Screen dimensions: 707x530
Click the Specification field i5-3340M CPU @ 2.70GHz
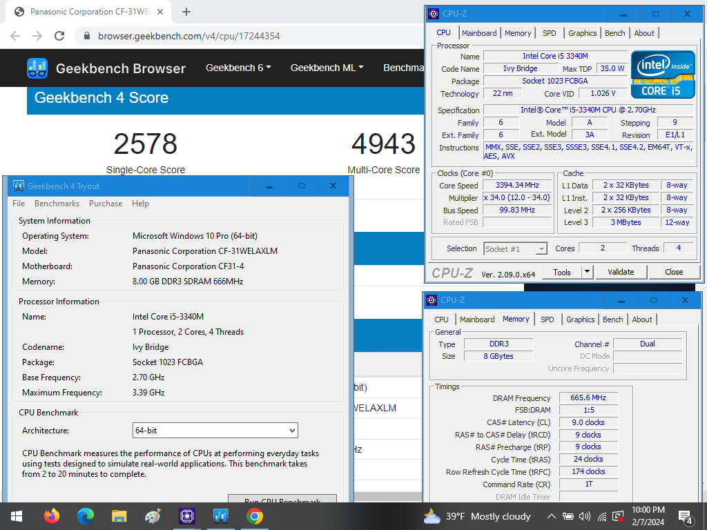pyautogui.click(x=588, y=110)
